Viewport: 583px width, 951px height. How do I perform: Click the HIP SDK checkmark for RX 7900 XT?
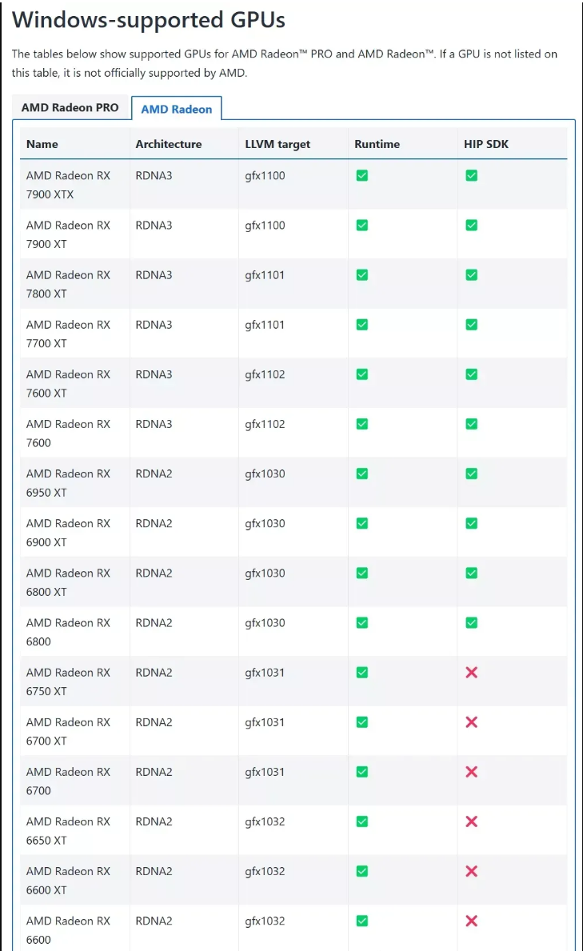click(471, 225)
